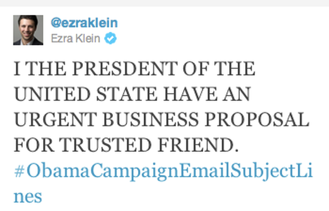Click the word URGENT in the tweet

coord(56,120)
